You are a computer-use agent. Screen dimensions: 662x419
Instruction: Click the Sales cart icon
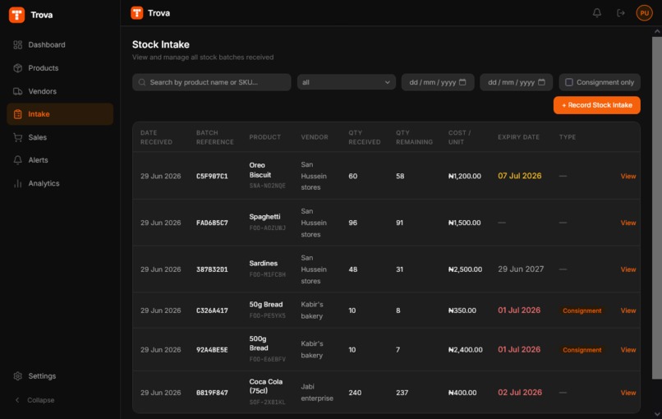pyautogui.click(x=18, y=137)
